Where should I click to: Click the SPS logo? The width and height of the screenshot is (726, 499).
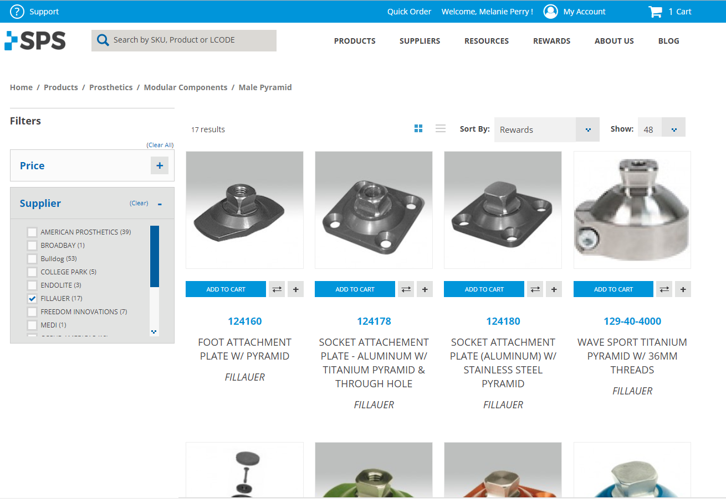pos(35,40)
